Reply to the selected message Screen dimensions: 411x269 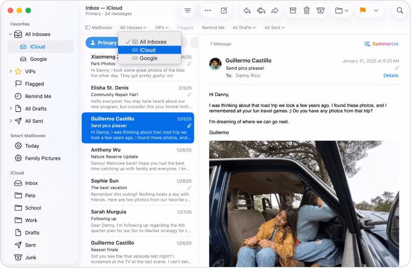coord(247,11)
